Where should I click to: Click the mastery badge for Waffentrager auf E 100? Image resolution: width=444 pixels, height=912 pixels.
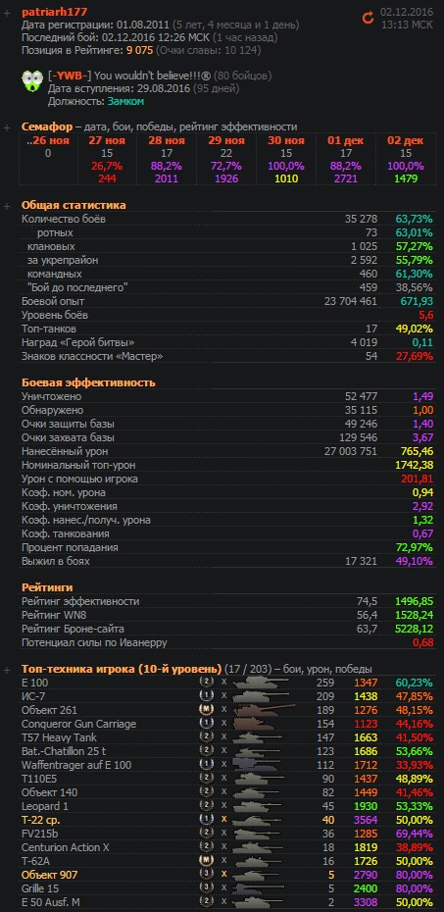(206, 765)
